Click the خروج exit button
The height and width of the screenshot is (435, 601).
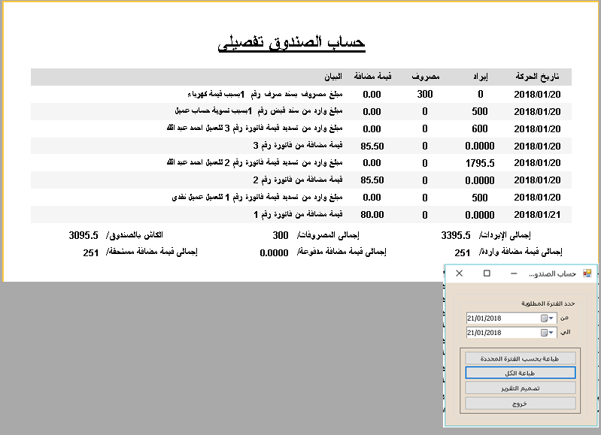tap(520, 403)
